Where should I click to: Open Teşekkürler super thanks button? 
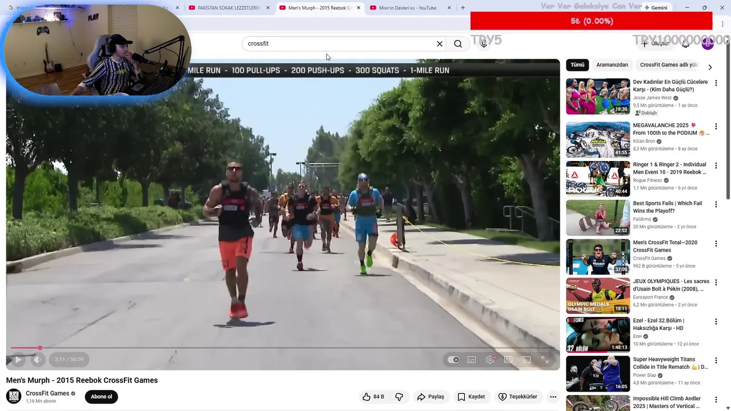(x=517, y=397)
